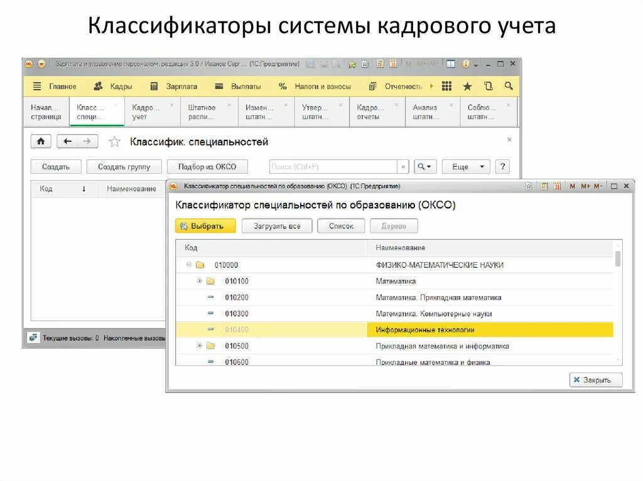The width and height of the screenshot is (643, 481).
Task: Open Favorites star in yellow section panel
Action: click(467, 86)
